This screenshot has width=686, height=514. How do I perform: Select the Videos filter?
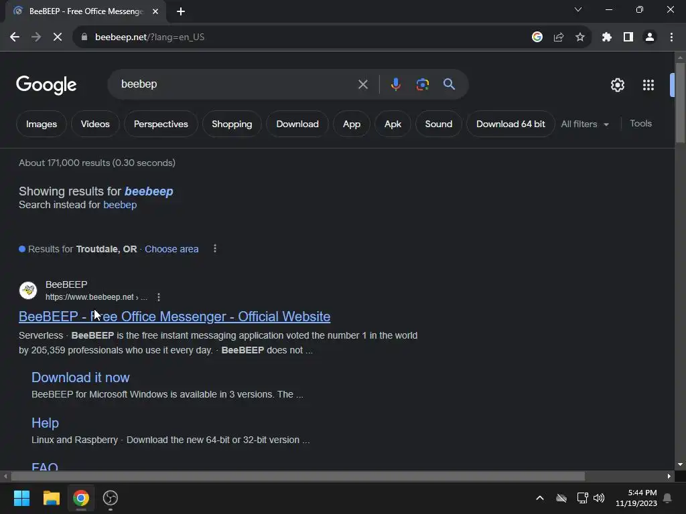(x=95, y=124)
